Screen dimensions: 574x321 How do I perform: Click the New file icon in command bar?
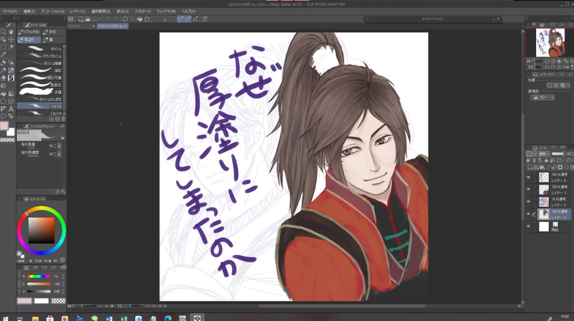coord(80,19)
